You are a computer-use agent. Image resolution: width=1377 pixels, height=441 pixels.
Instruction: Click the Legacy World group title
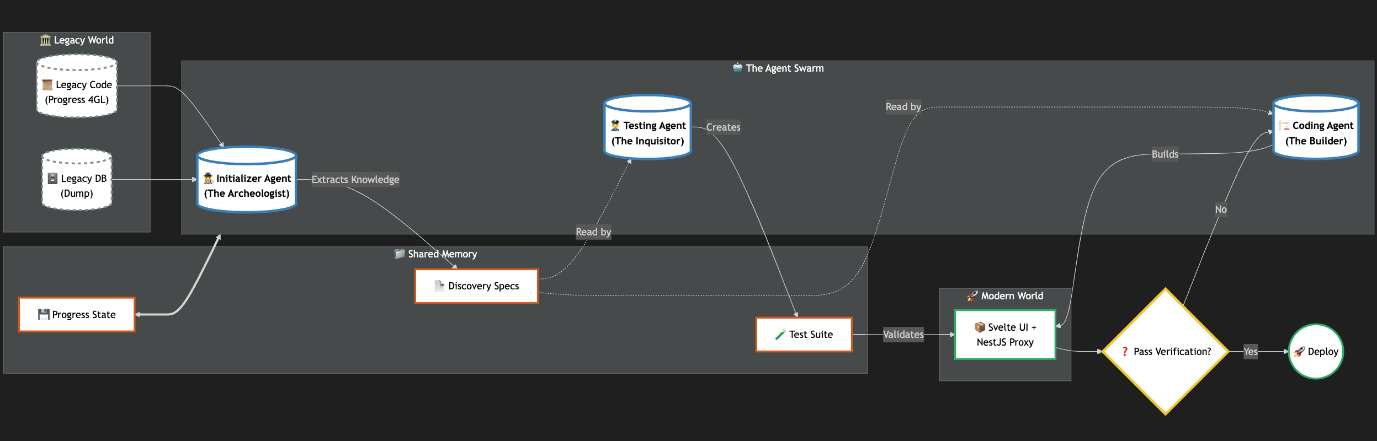[77, 40]
